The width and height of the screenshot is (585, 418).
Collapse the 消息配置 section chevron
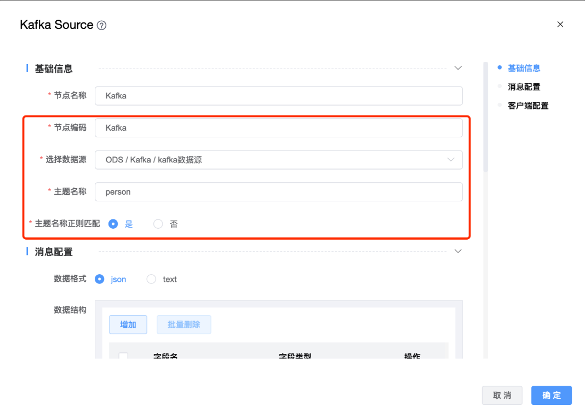coord(458,252)
